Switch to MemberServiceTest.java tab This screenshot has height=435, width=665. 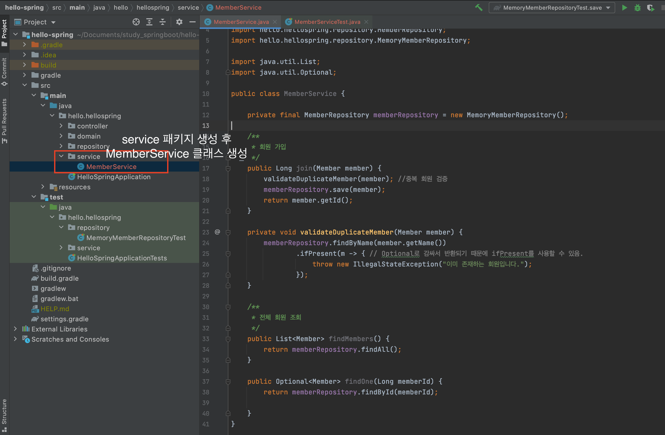[327, 22]
